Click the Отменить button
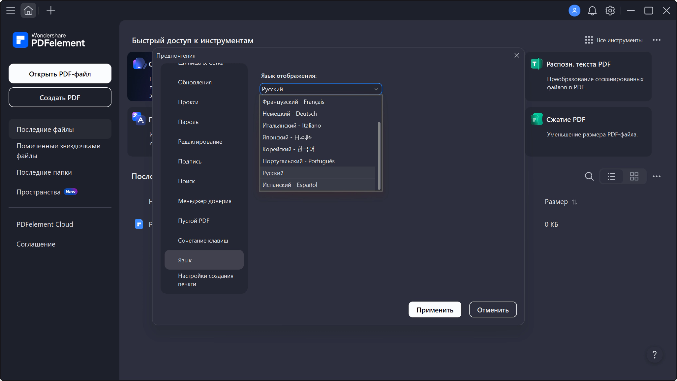 tap(493, 310)
